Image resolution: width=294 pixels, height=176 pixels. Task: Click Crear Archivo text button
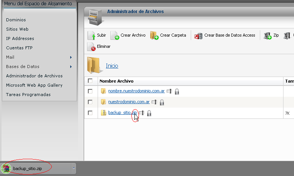133,35
